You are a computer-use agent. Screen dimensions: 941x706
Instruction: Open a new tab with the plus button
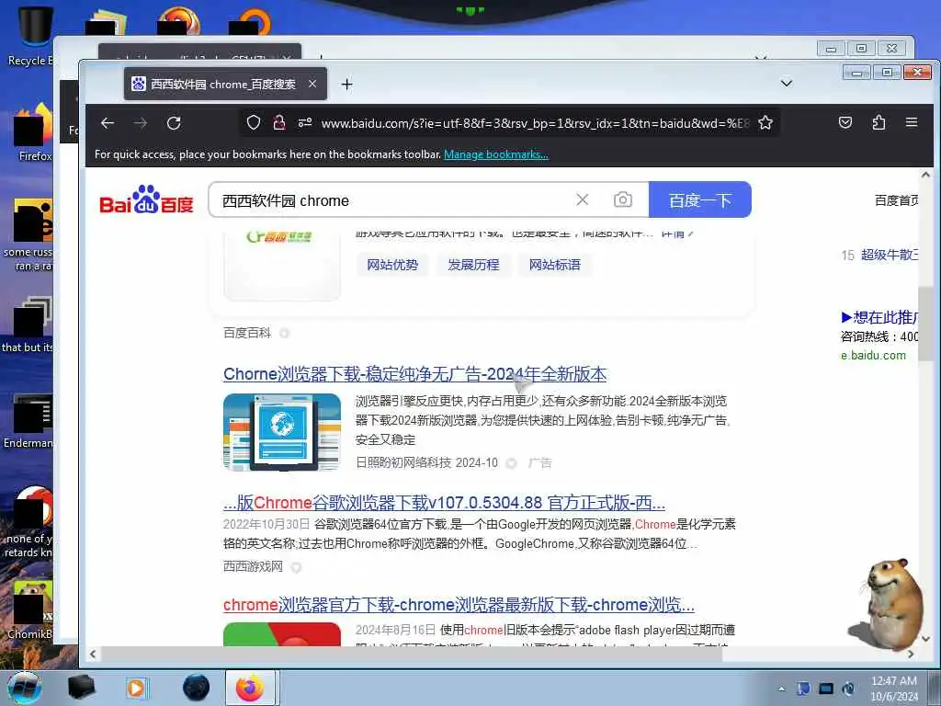pyautogui.click(x=346, y=84)
